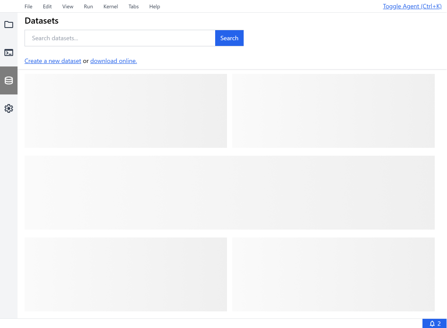Open the Run menu
Screen dimensions: 447x328
[x=89, y=7]
